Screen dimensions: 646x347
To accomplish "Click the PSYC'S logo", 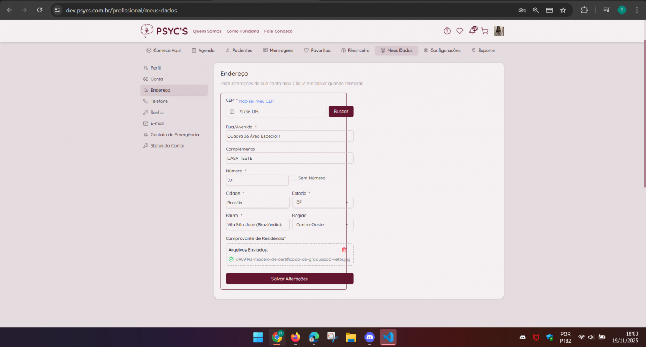I will (x=164, y=31).
